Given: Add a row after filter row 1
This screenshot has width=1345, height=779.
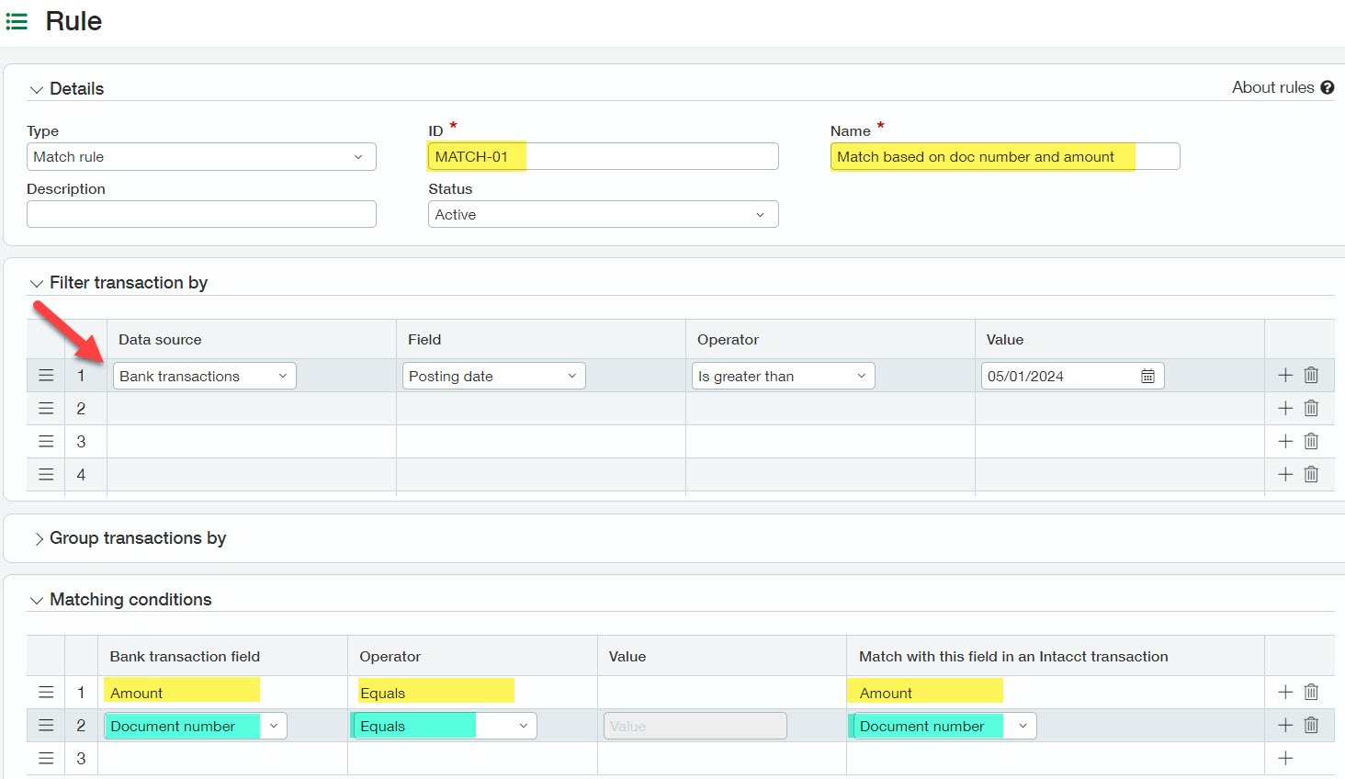Looking at the screenshot, I should 1285,375.
